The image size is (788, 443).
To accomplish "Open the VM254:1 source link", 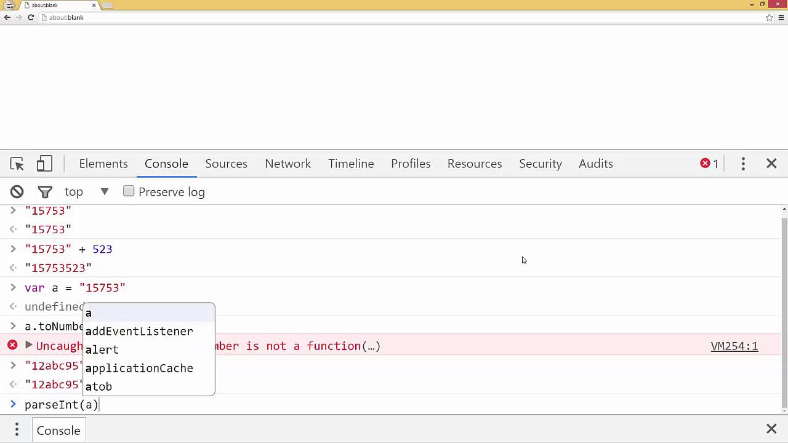I will 734,346.
